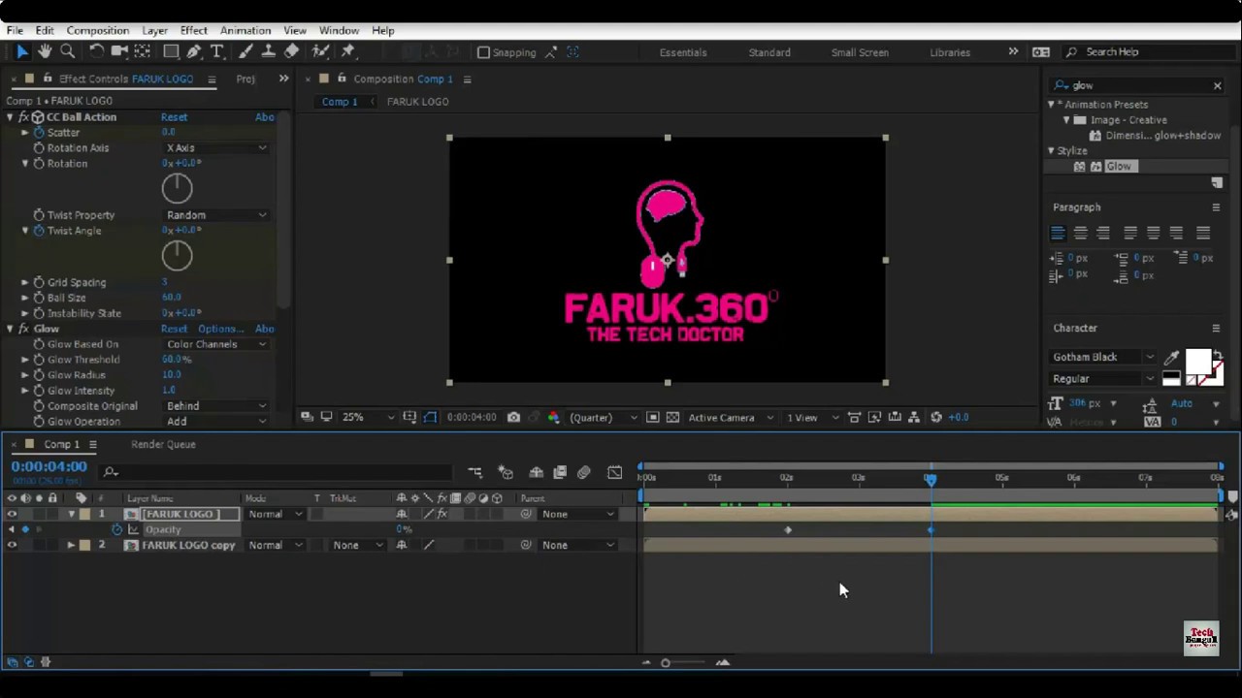Toggle the Scatter stopwatch
The image size is (1242, 698).
pyautogui.click(x=39, y=133)
